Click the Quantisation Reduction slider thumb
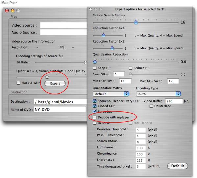The height and width of the screenshot is (178, 197). pyautogui.click(x=95, y=61)
